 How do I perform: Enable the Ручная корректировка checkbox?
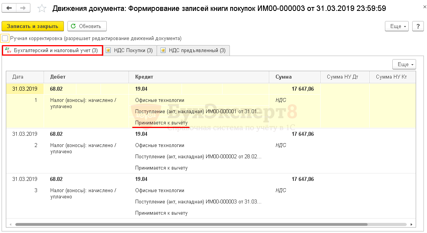point(5,39)
